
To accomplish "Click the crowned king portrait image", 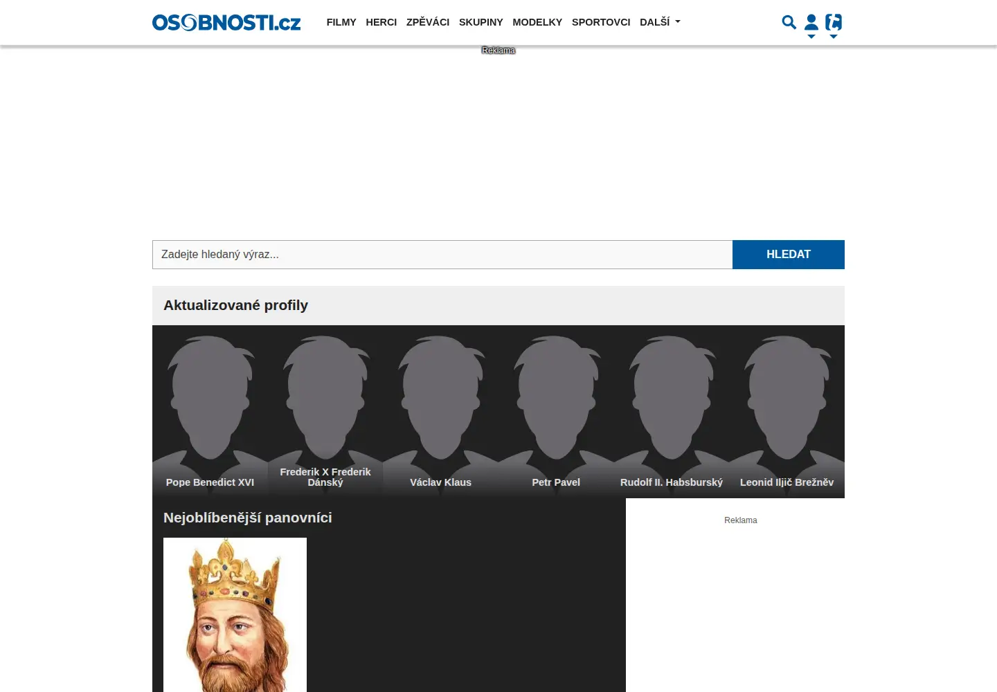I will pyautogui.click(x=235, y=614).
